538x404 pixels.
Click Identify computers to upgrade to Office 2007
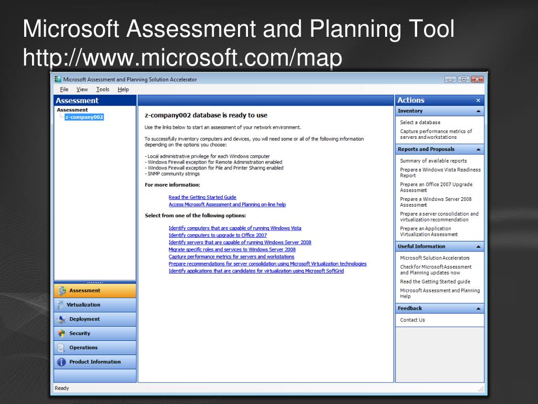218,235
